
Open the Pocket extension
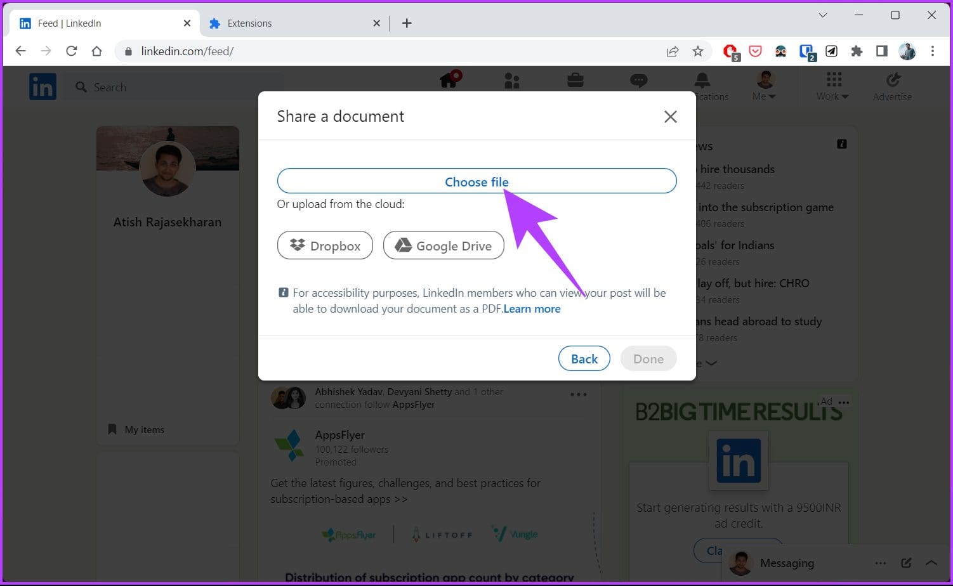(x=755, y=51)
